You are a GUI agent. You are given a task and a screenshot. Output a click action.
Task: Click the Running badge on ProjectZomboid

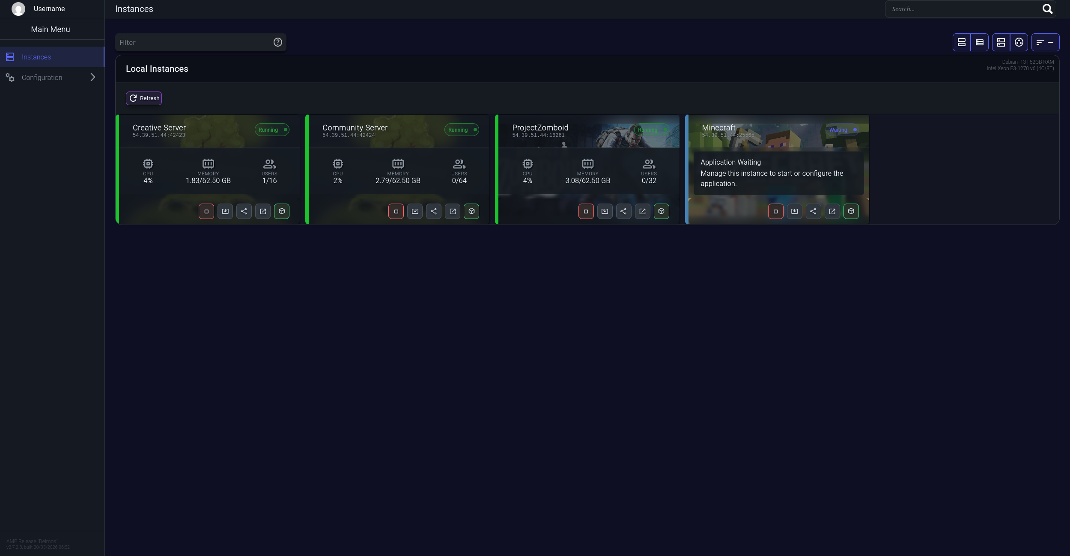point(651,130)
